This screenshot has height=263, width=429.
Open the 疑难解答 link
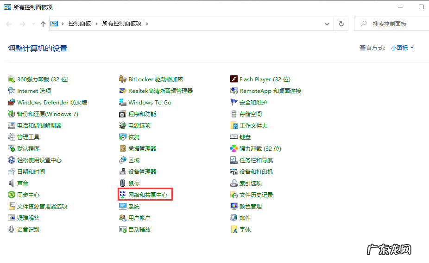coord(28,218)
